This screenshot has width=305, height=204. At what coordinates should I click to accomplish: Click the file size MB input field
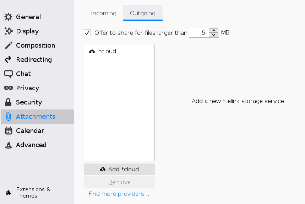[x=199, y=33]
